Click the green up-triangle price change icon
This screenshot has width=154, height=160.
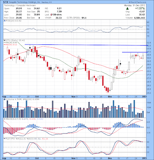point(127,8)
